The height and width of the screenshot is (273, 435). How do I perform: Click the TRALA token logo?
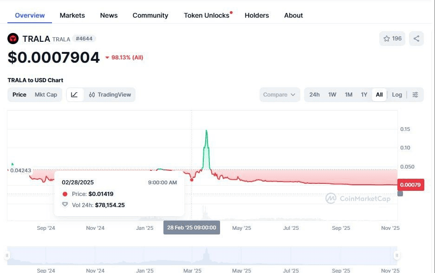point(13,39)
